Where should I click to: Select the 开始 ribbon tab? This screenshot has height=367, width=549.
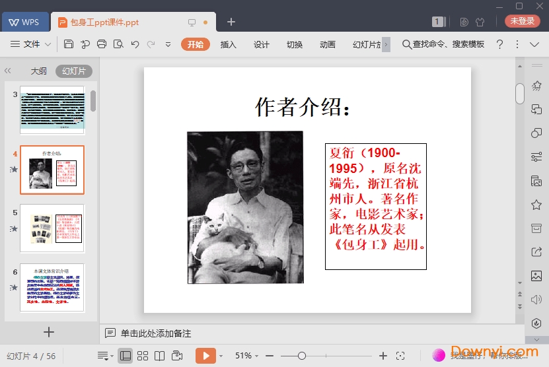pos(196,44)
